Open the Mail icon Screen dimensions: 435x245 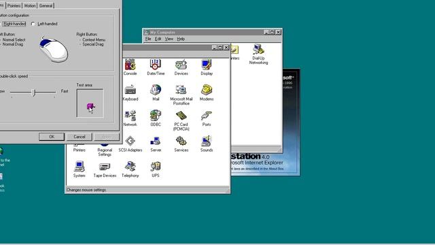(156, 93)
